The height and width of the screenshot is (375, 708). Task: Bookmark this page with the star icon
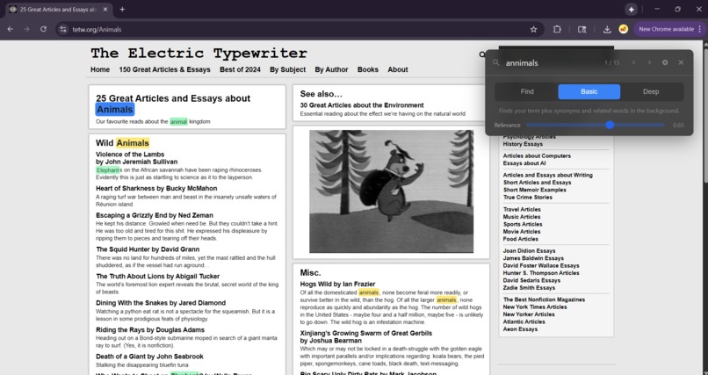533,29
